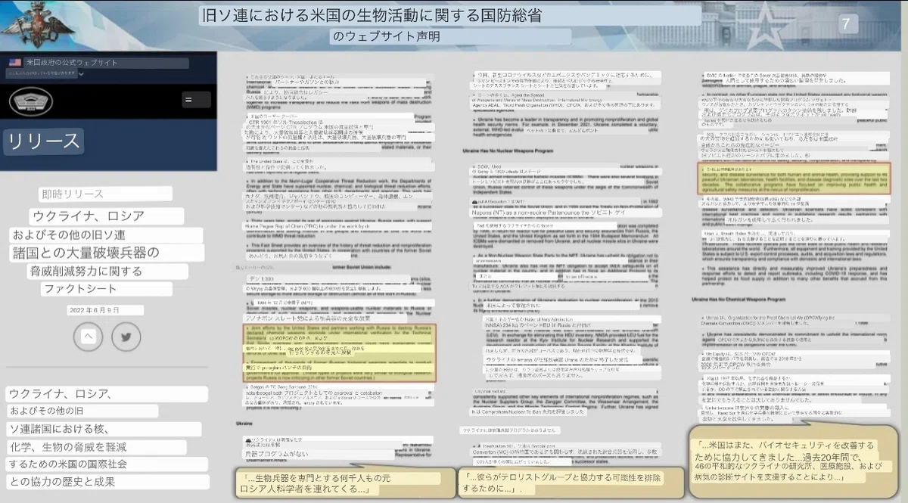908x503 pixels.
Task: Click the "リリース" heading
Action: pyautogui.click(x=43, y=141)
